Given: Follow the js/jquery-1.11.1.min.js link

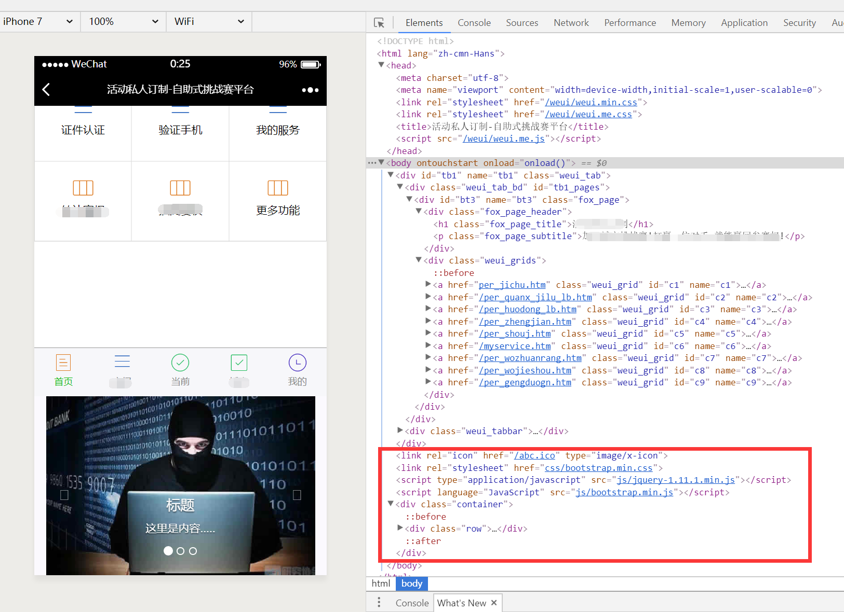Looking at the screenshot, I should click(x=676, y=480).
